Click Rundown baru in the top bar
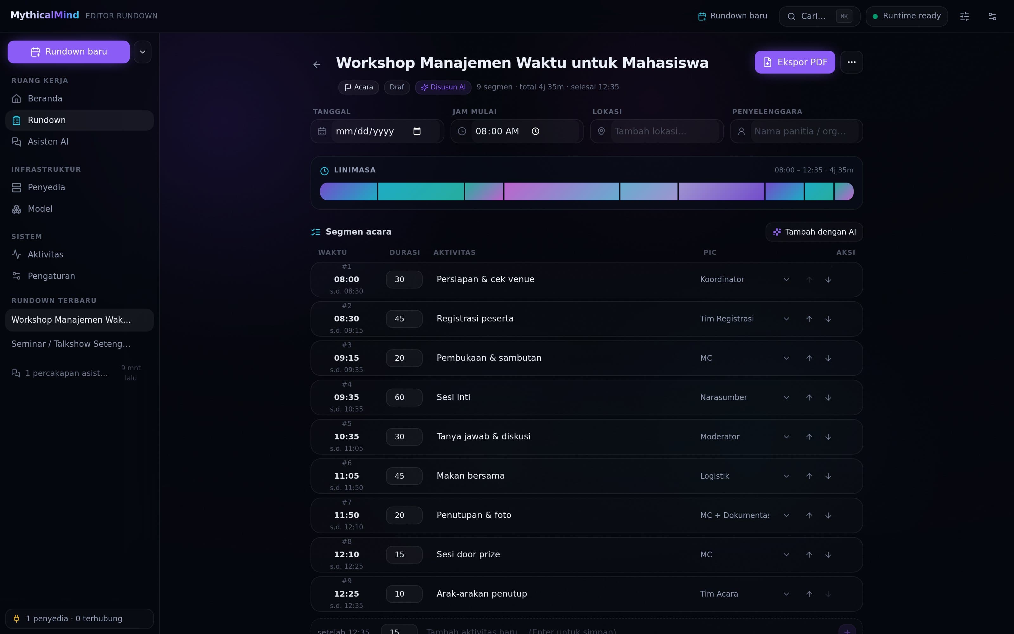The width and height of the screenshot is (1014, 634). point(732,16)
